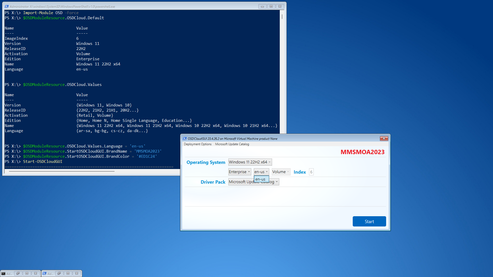Viewport: 493px width, 277px height.
Task: Open the Deployment Options menu
Action: (x=198, y=144)
